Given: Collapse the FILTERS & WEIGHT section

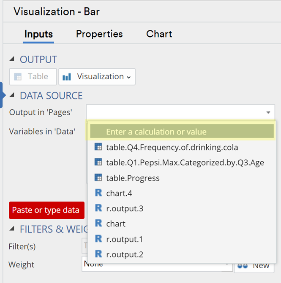Looking at the screenshot, I should [x=12, y=229].
